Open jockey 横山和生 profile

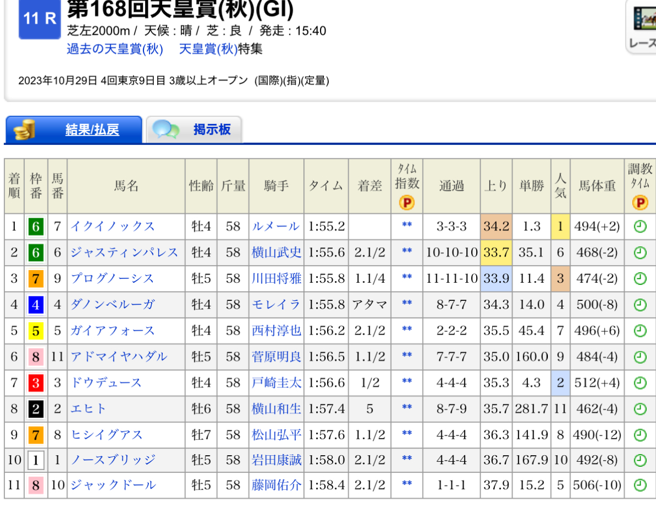[276, 408]
